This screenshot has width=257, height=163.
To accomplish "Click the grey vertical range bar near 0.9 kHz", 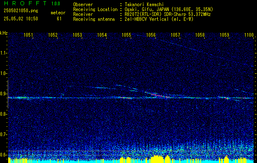I will [8, 94].
